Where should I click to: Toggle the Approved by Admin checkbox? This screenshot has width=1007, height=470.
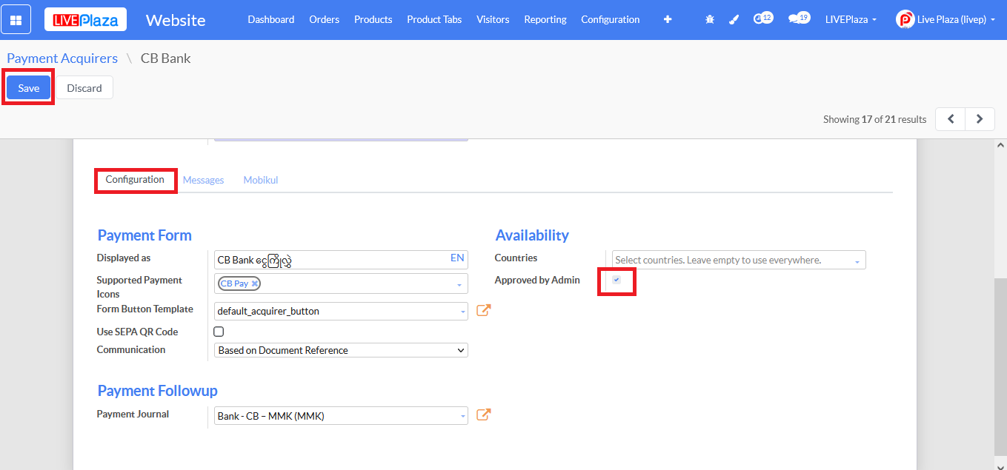coord(617,280)
